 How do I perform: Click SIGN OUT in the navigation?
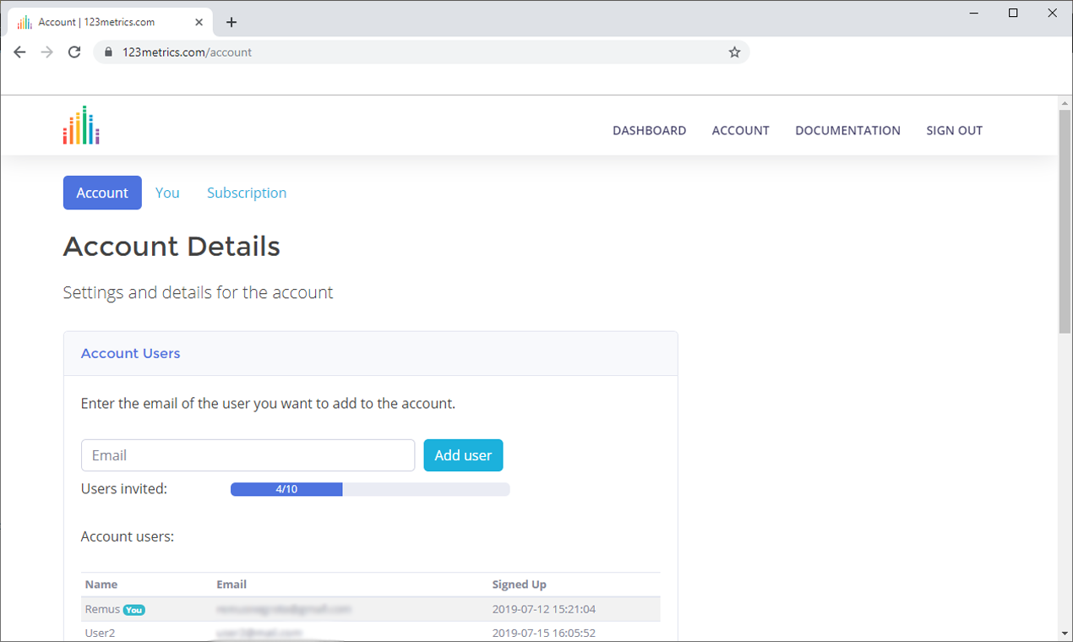click(x=954, y=131)
